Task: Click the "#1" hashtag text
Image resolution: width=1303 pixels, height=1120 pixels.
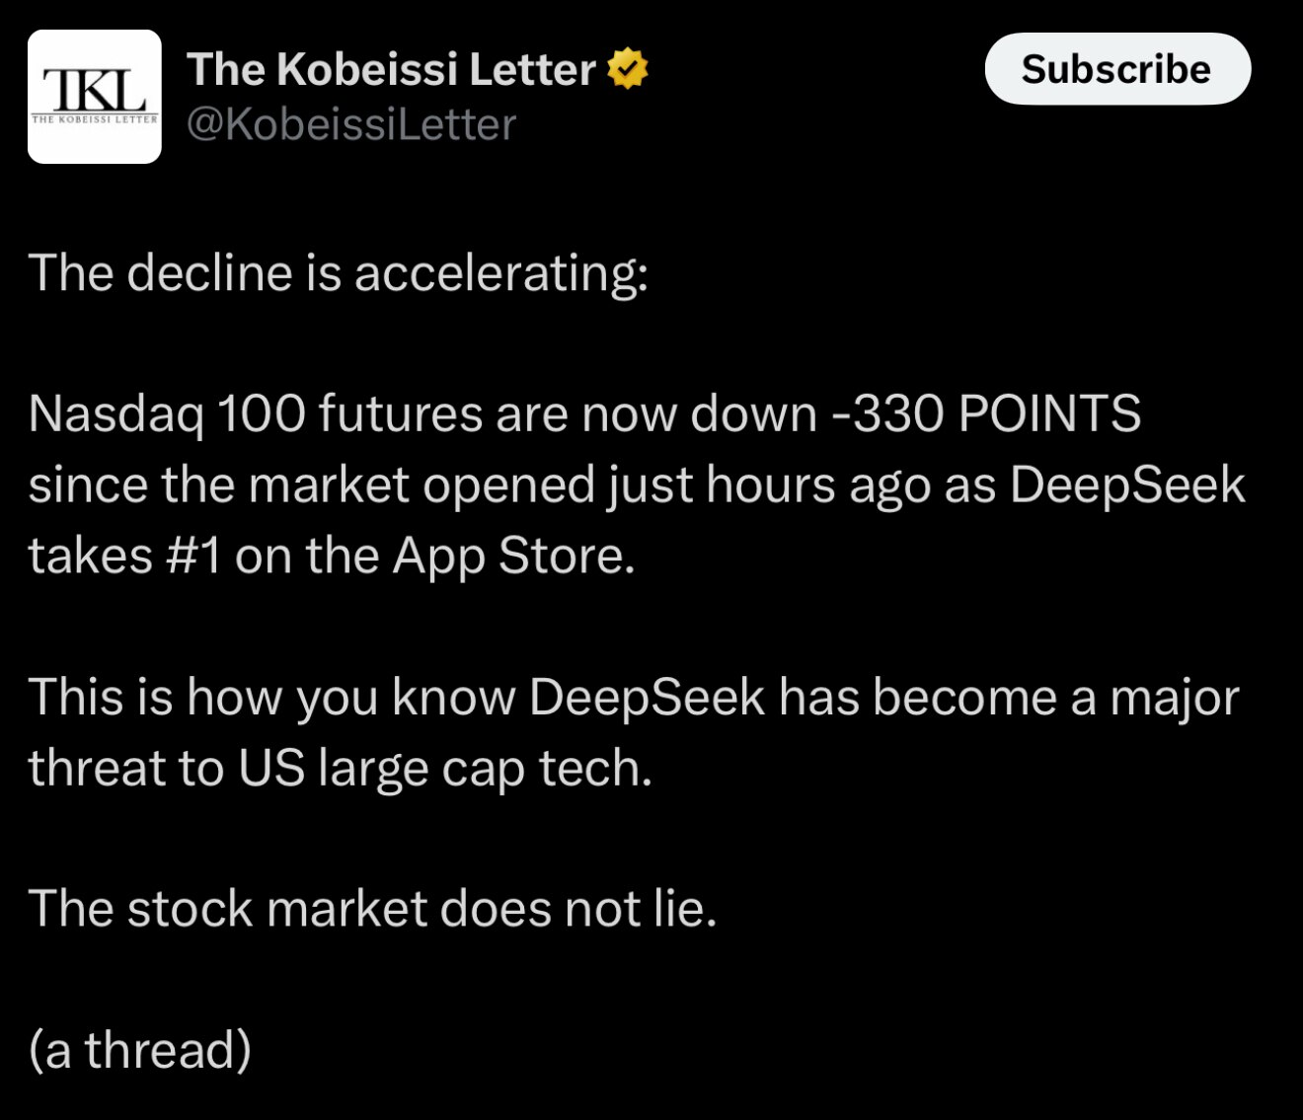Action: pyautogui.click(x=193, y=556)
